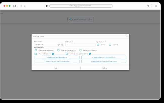
Task: Uncheck Mostrar sem conta caixa checkbox
Action: click(x=67, y=54)
